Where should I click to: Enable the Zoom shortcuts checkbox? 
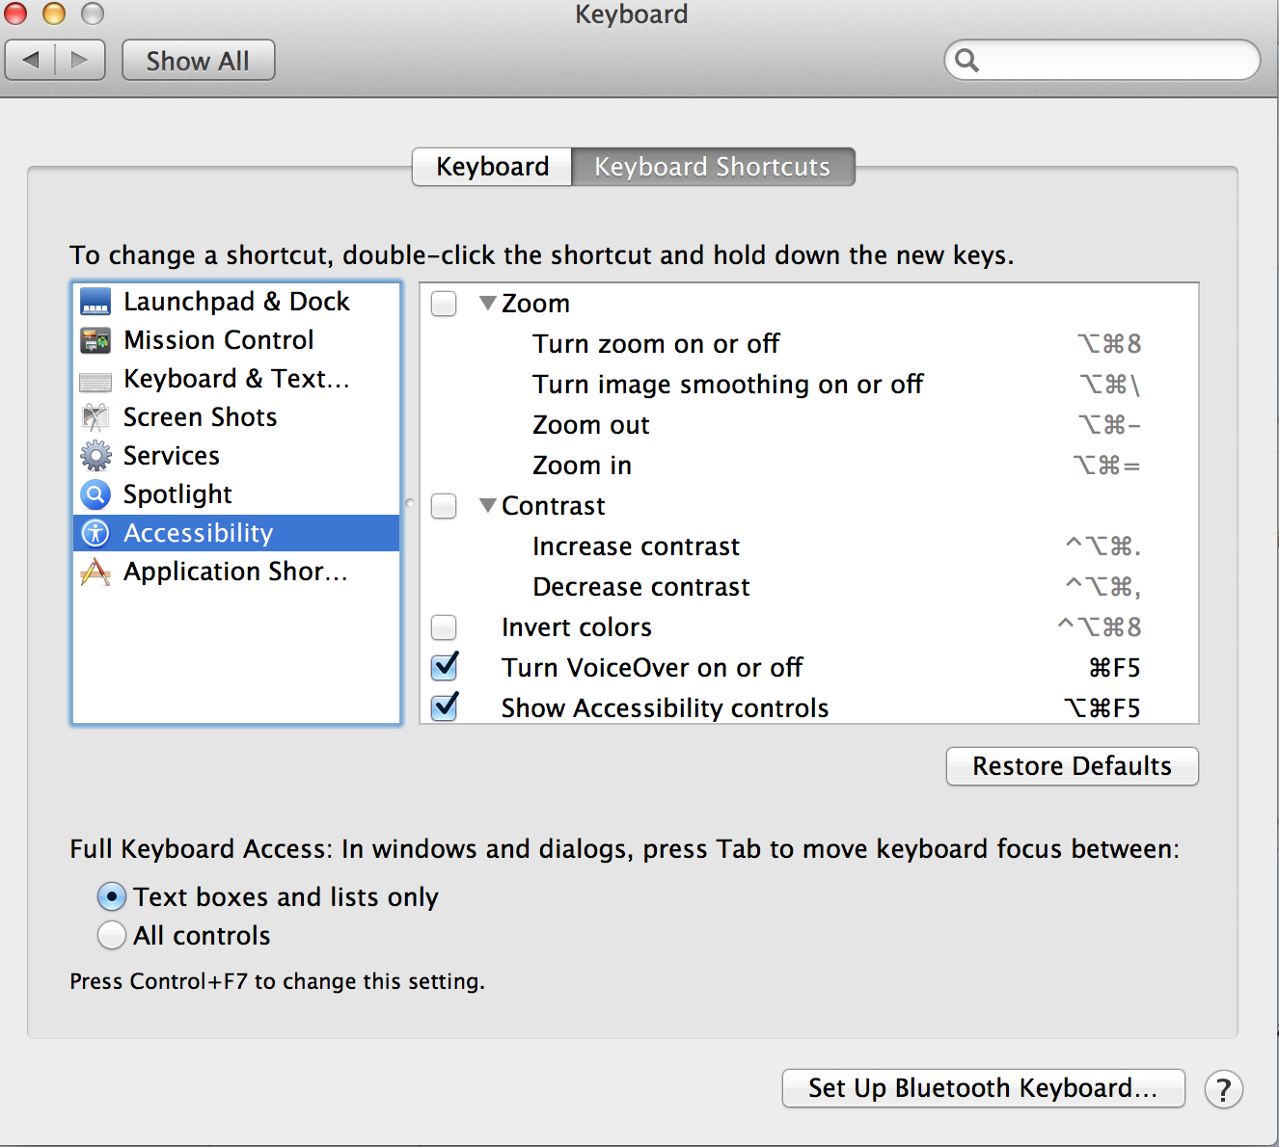click(x=444, y=304)
